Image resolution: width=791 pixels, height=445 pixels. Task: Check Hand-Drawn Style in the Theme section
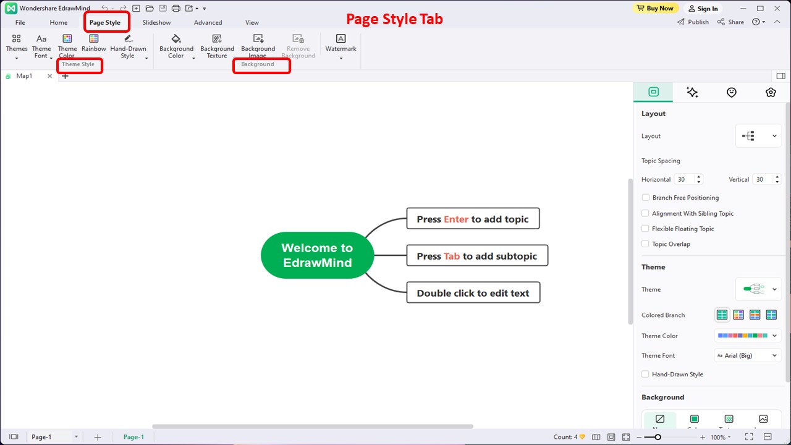[646, 374]
